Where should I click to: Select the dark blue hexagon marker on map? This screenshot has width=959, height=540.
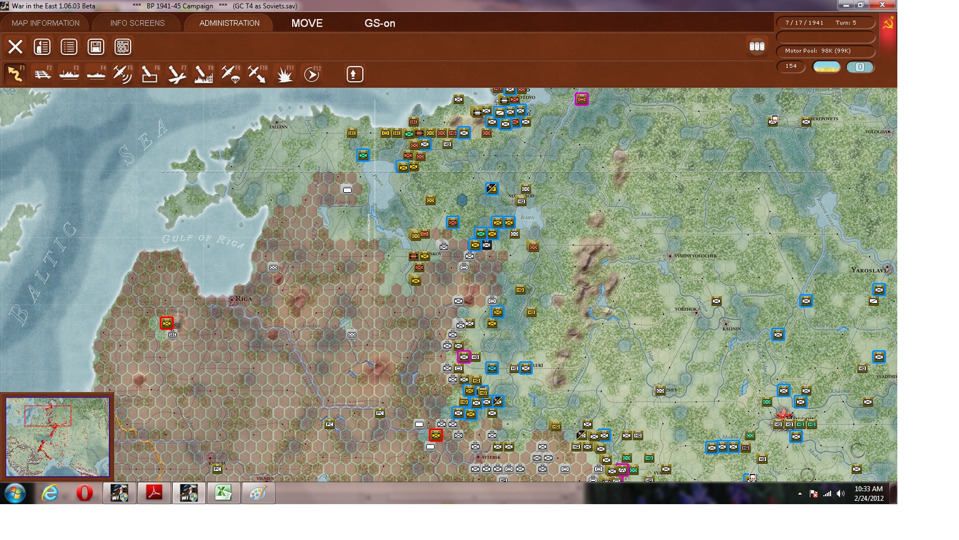pyautogui.click(x=462, y=199)
